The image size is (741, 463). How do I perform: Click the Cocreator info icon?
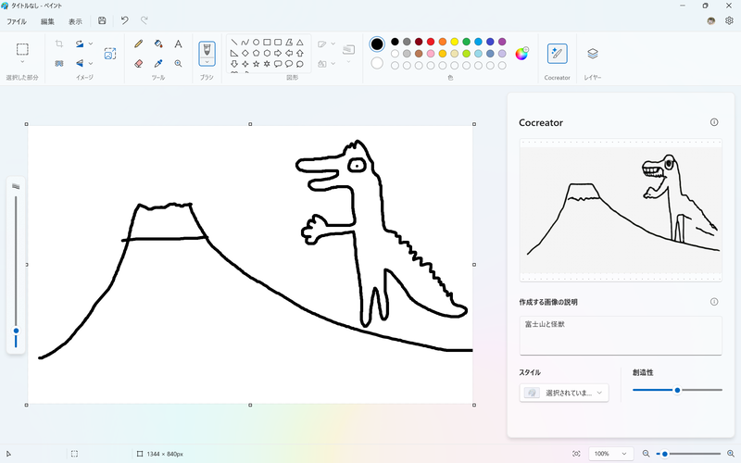714,122
